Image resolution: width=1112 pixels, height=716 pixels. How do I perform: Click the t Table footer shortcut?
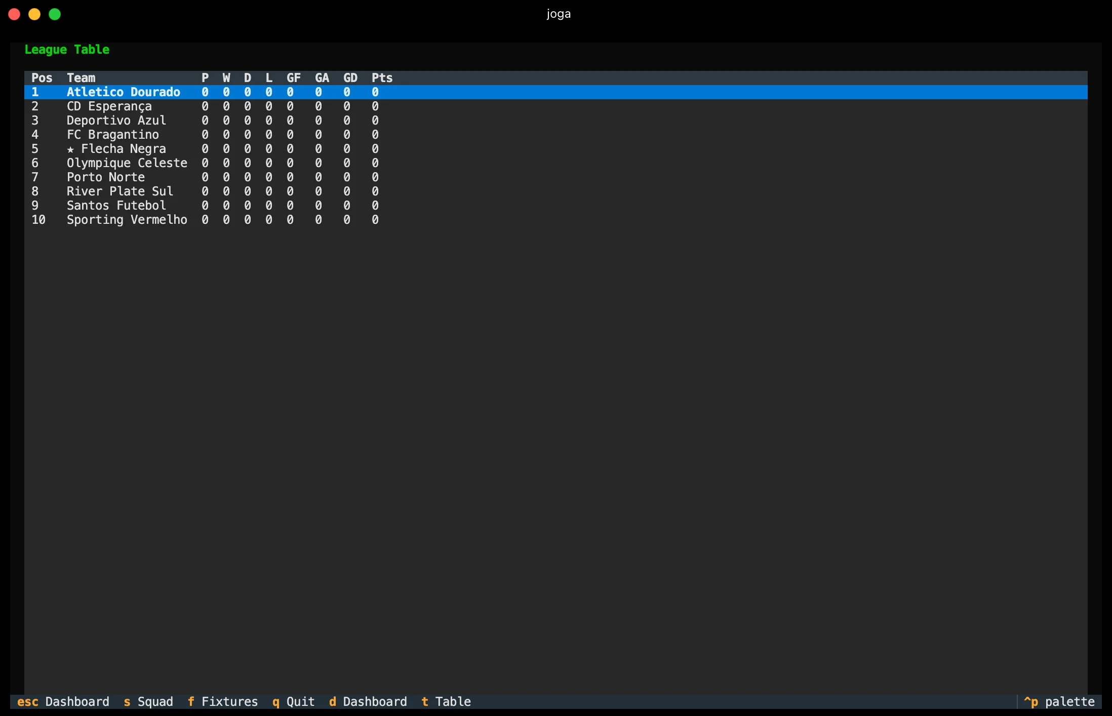click(x=446, y=702)
